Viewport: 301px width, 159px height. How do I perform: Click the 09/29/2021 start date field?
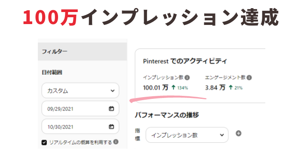(x=80, y=109)
